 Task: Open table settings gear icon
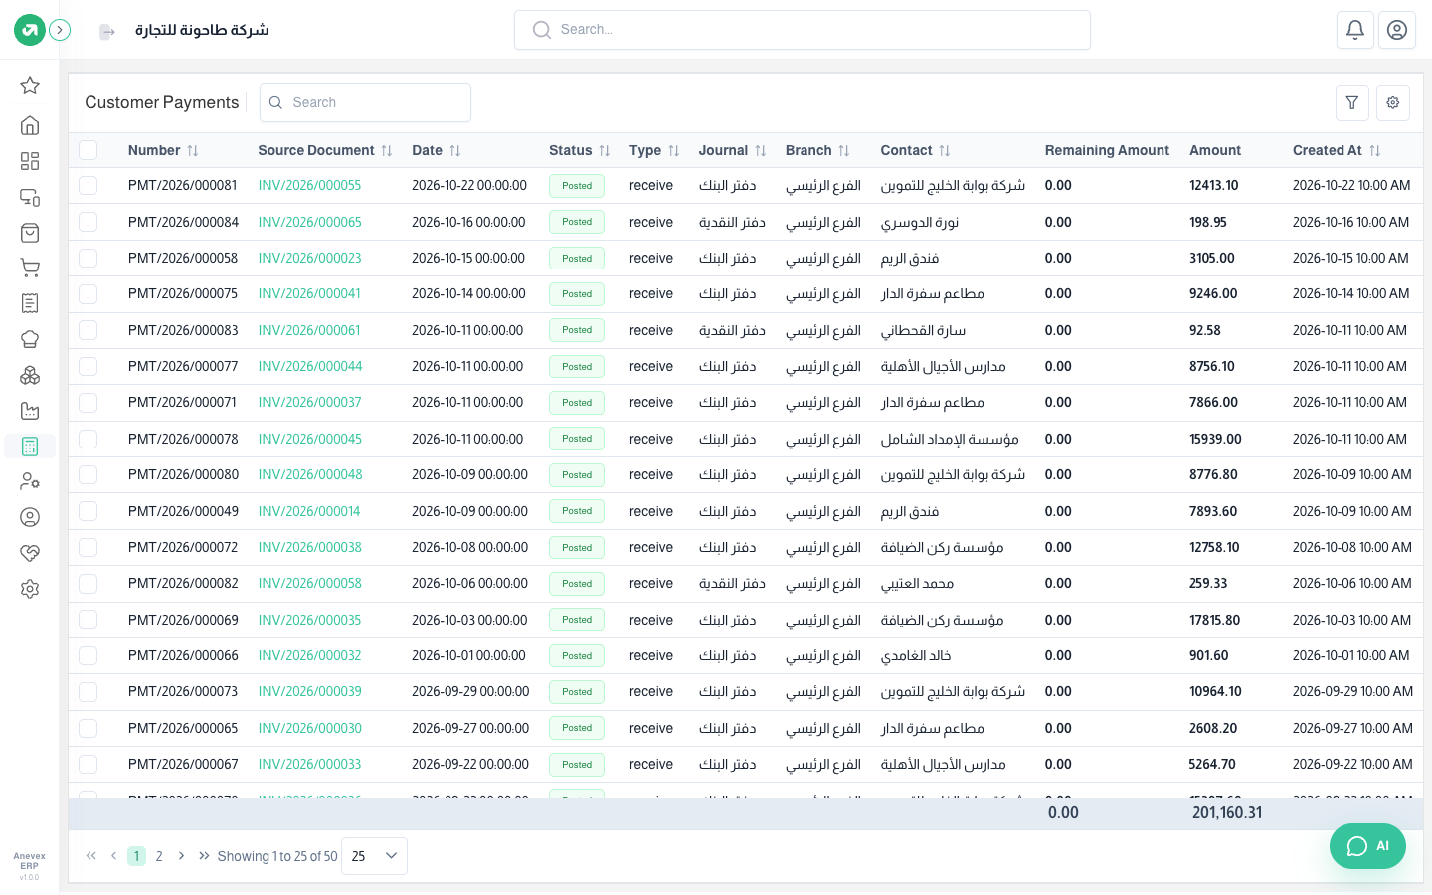1393,102
